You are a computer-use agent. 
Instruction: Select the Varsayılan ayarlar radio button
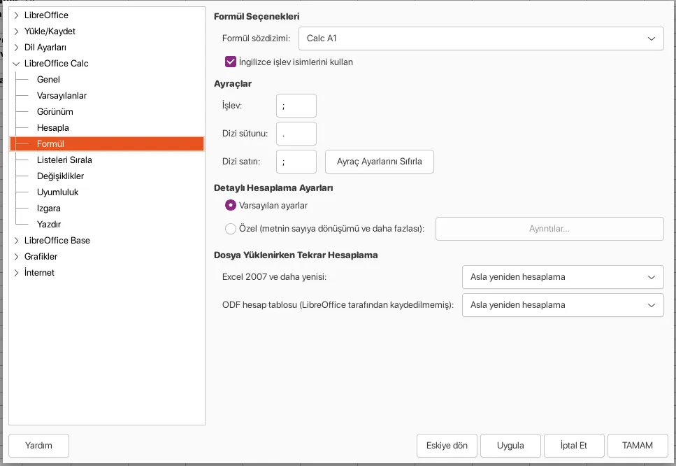click(231, 206)
